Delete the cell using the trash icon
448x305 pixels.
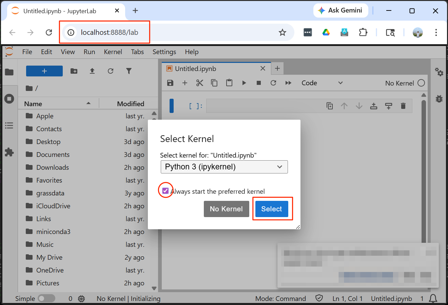point(403,106)
